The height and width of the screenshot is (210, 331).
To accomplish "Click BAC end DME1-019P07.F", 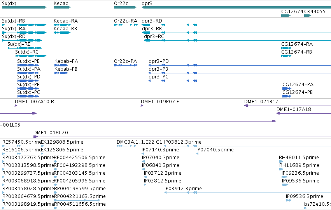I will pyautogui.click(x=142, y=106).
